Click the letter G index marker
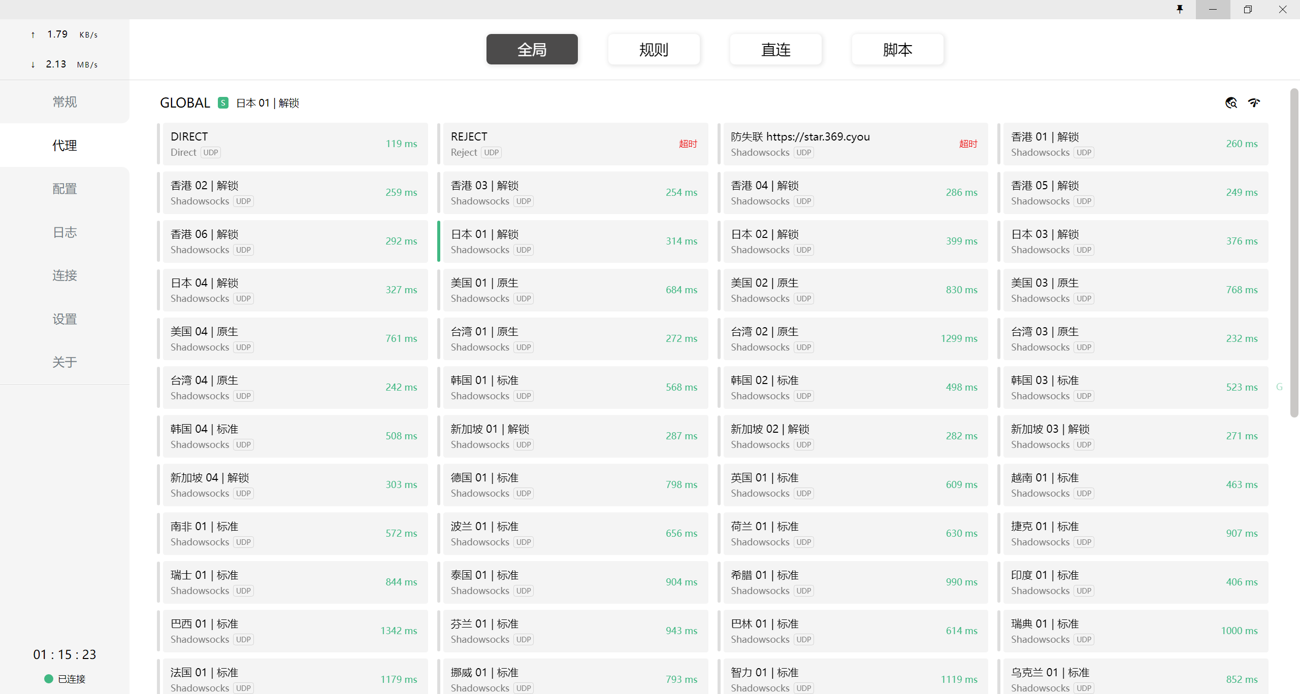This screenshot has height=694, width=1300. pos(1279,387)
